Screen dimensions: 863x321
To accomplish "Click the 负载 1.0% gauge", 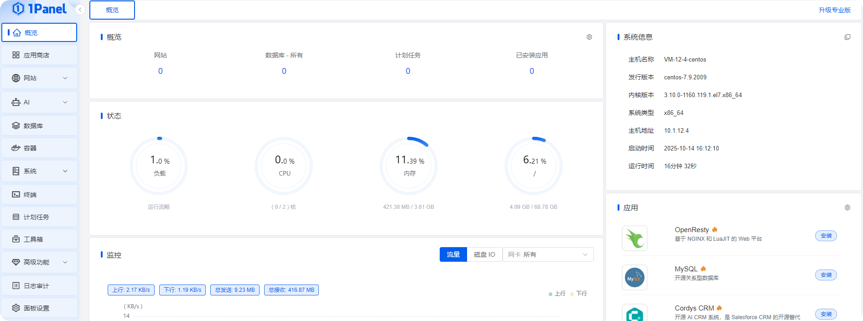I will click(x=159, y=166).
